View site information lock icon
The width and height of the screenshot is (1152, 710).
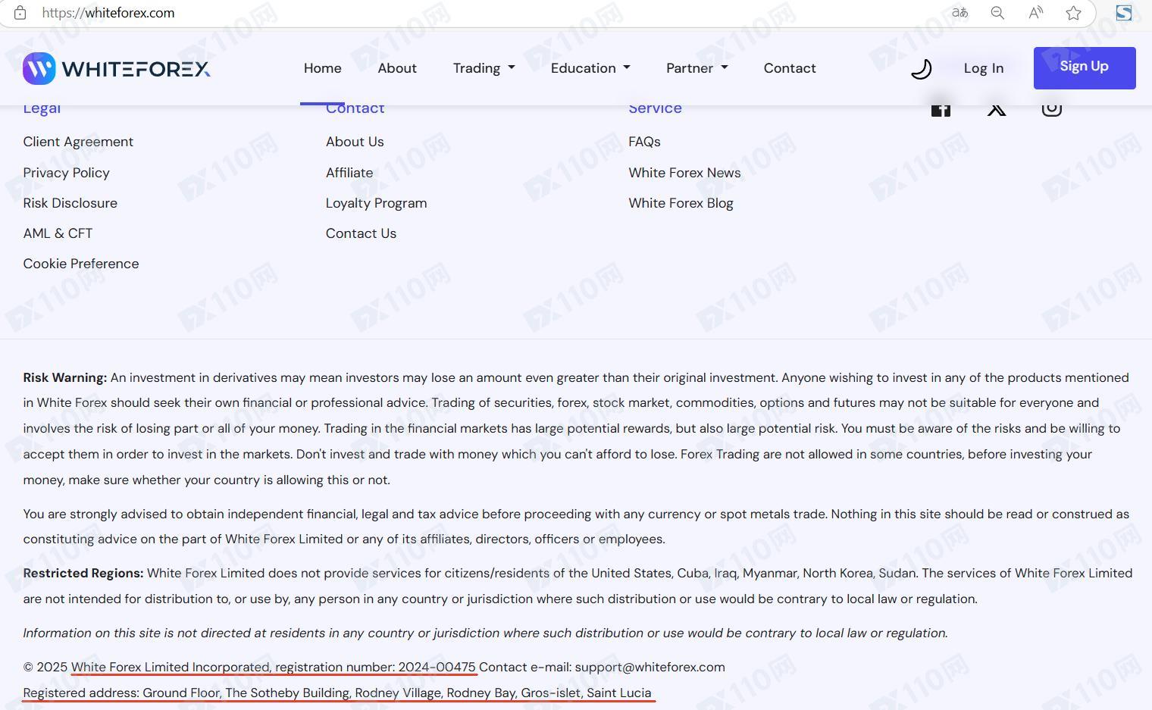(20, 13)
